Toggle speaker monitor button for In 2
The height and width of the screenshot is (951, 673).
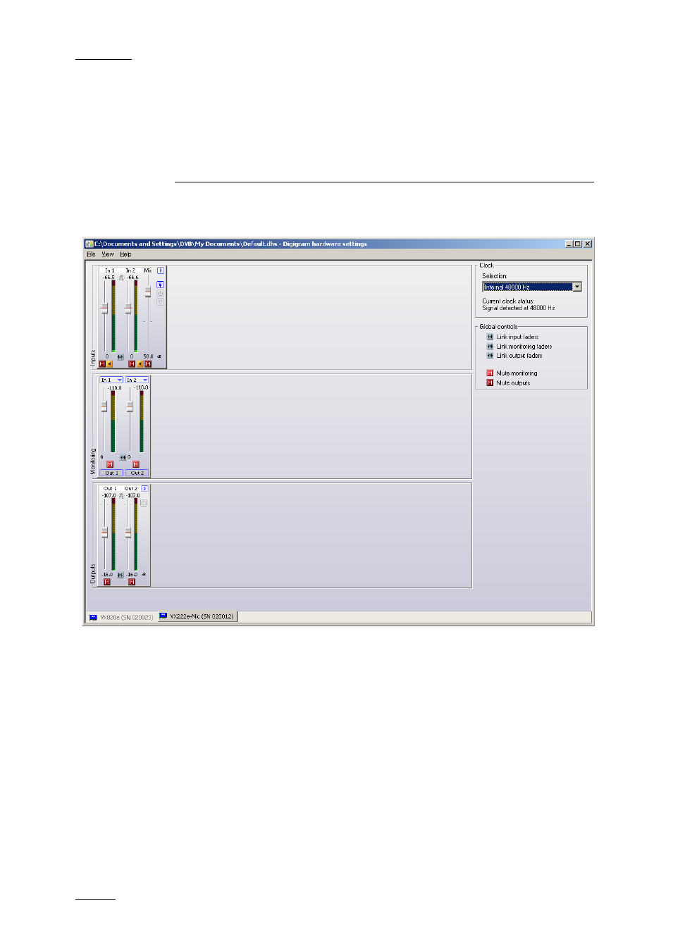tap(140, 363)
